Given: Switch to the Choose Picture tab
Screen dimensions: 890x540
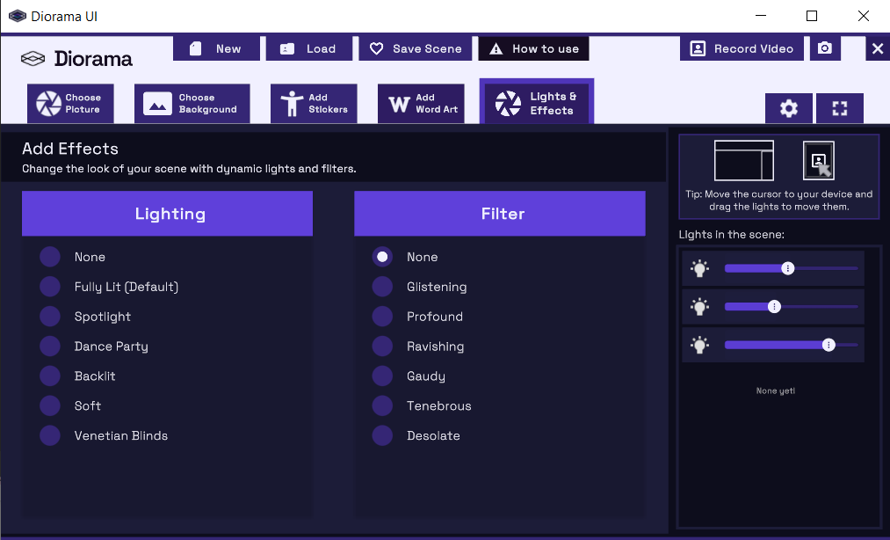Looking at the screenshot, I should point(70,104).
